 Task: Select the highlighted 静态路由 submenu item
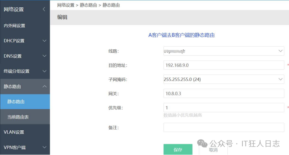click(25, 101)
